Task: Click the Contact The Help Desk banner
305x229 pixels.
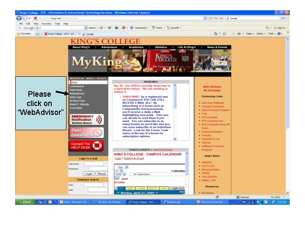Action: point(86,145)
